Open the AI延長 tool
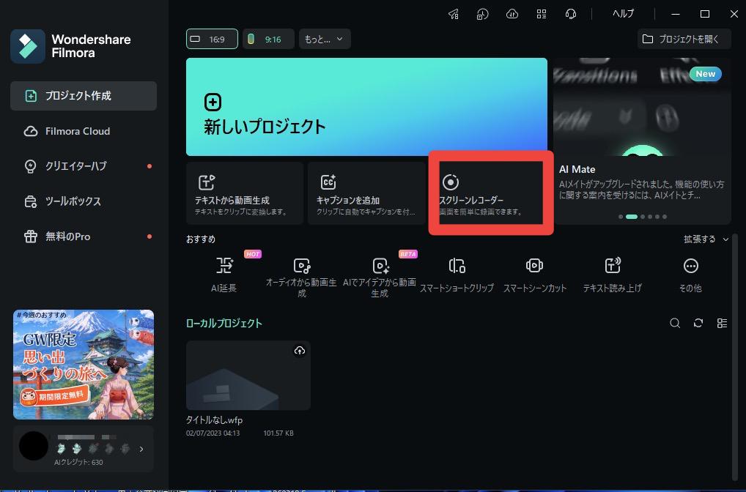Image resolution: width=746 pixels, height=492 pixels. (224, 275)
